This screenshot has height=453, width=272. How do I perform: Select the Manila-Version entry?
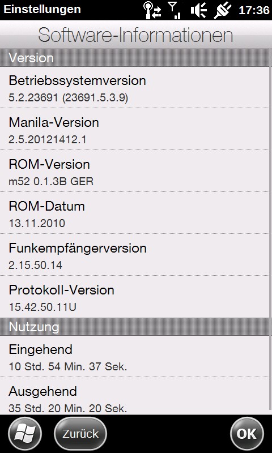(x=134, y=129)
